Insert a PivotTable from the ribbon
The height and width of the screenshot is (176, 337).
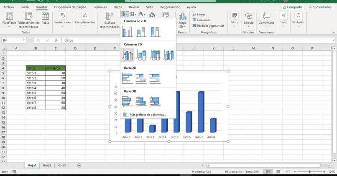point(9,19)
